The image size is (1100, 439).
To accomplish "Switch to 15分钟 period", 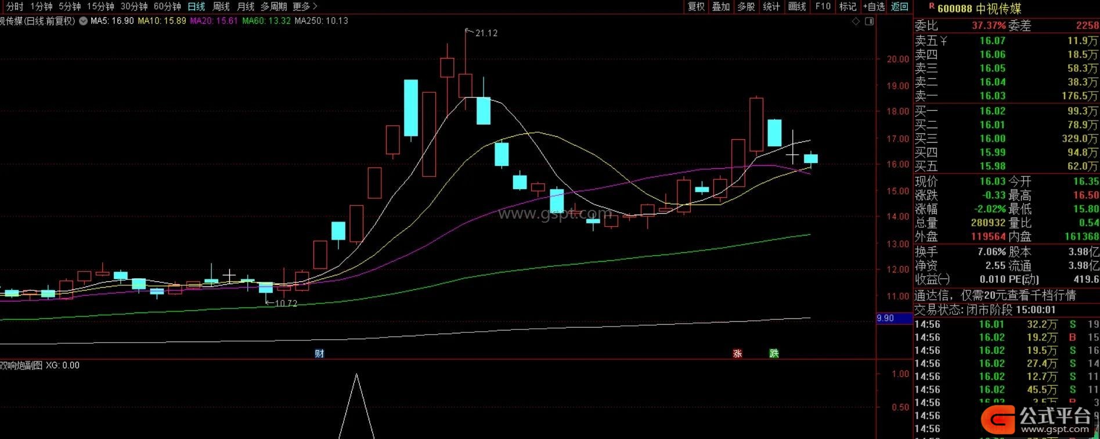I will pyautogui.click(x=100, y=6).
